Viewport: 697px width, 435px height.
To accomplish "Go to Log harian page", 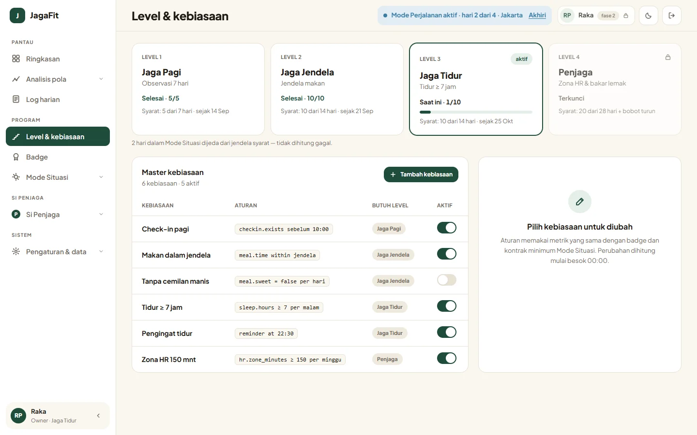I will [58, 100].
